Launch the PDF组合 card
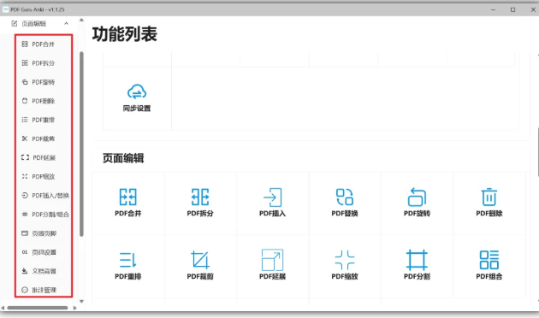This screenshot has width=539, height=318. 489,266
